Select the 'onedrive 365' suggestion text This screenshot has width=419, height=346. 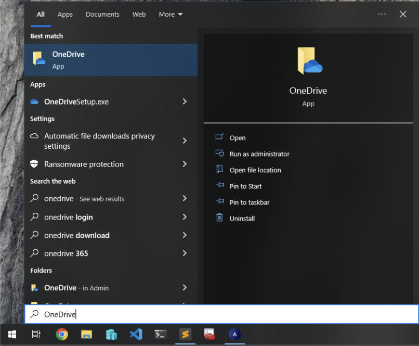click(66, 253)
